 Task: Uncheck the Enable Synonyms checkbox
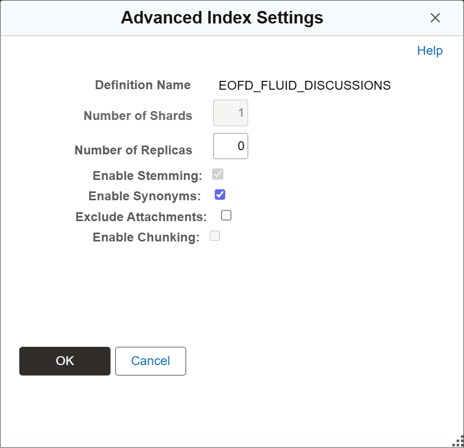pos(220,195)
